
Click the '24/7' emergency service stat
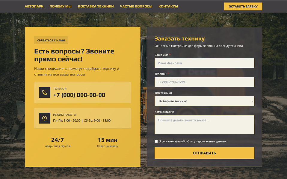[x=58, y=140]
